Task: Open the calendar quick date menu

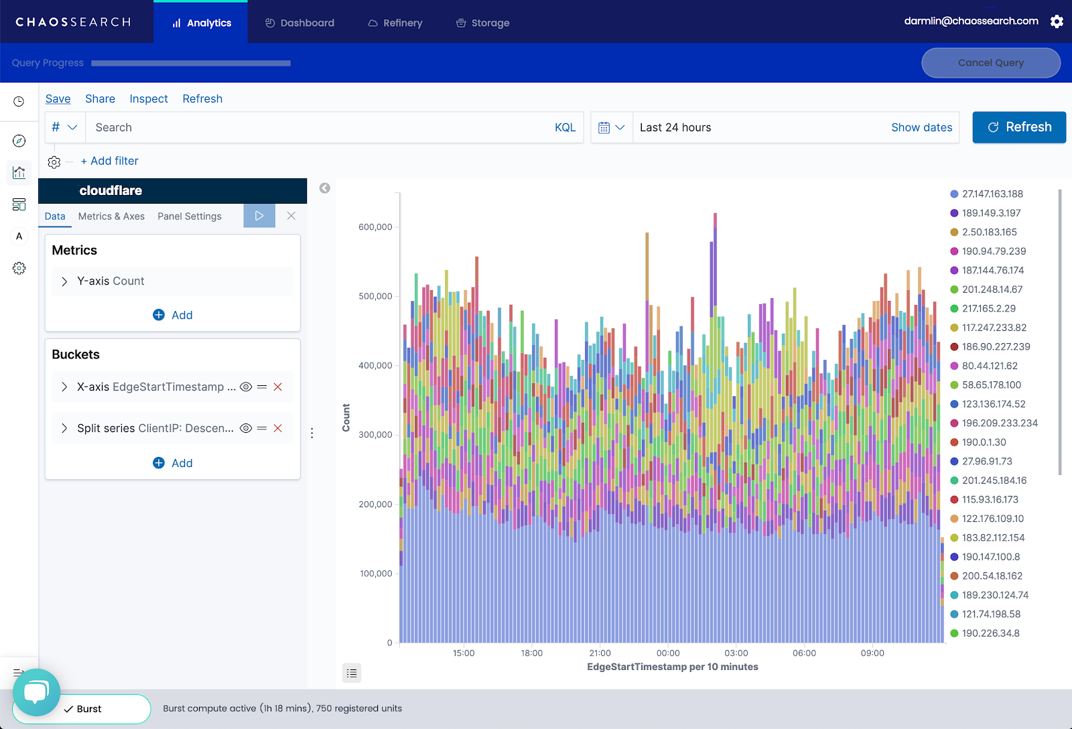Action: click(611, 127)
